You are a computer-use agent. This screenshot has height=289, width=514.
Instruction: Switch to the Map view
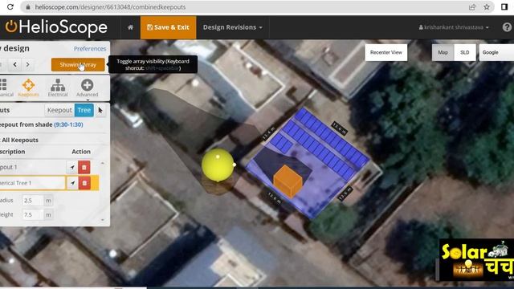click(x=443, y=52)
